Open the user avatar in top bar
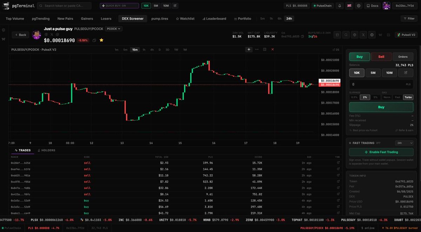This screenshot has width=421, height=232. tap(386, 6)
